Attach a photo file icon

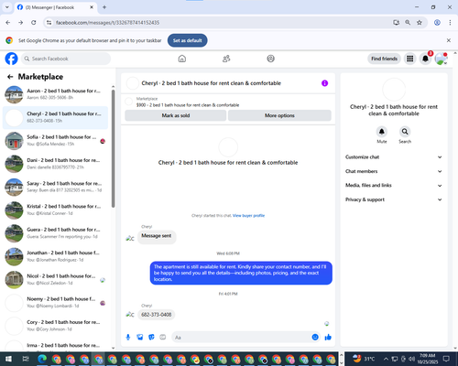click(140, 337)
